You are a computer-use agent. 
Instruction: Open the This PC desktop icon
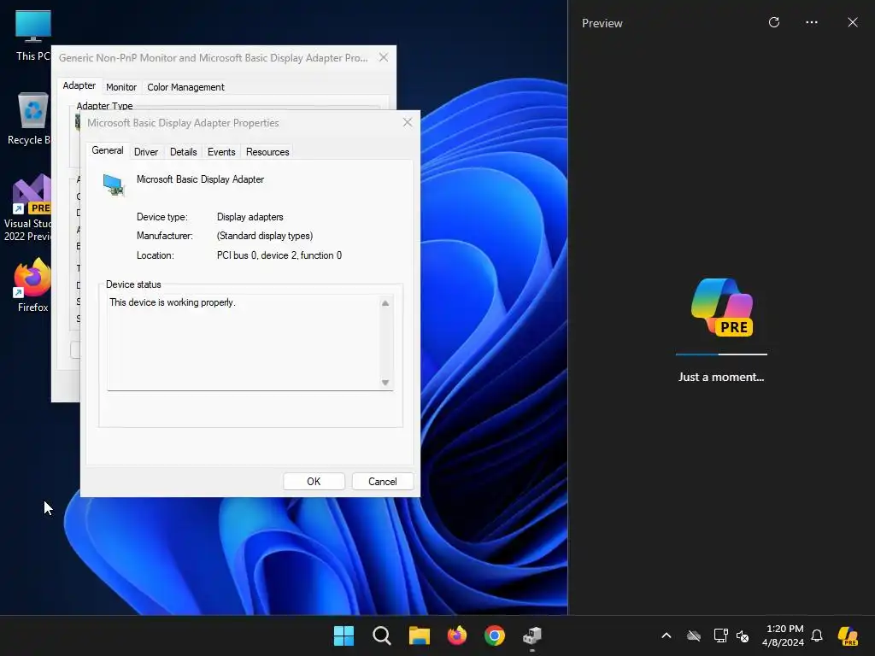coord(32,35)
